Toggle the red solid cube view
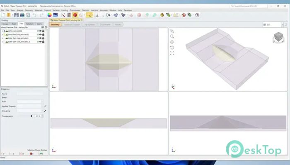 pos(75,15)
